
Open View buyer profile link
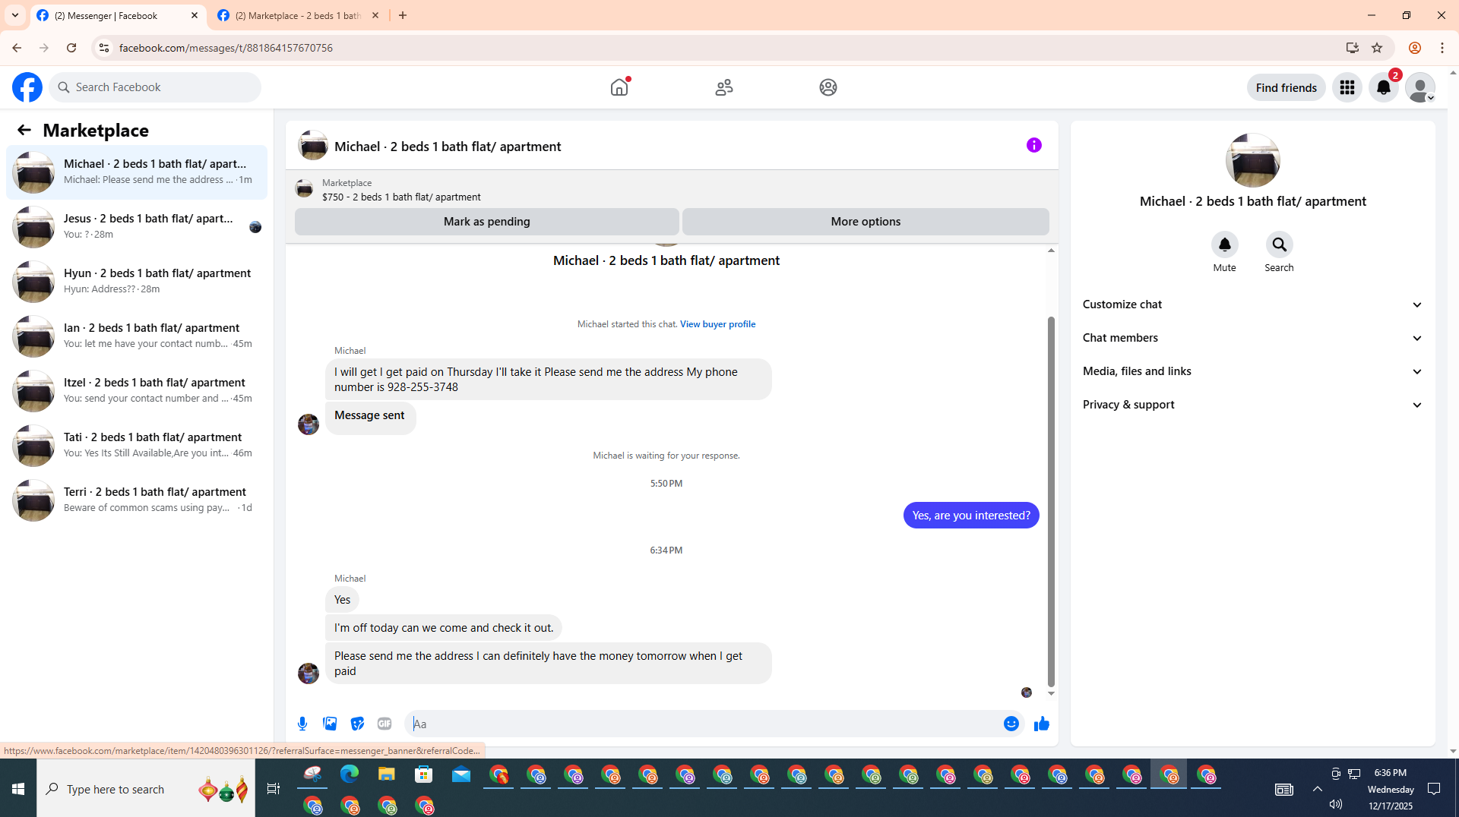pos(717,324)
